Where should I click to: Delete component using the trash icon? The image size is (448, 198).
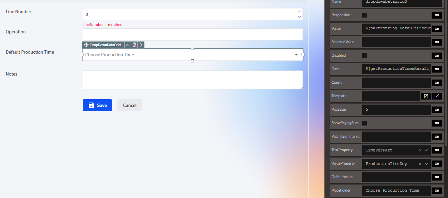[x=134, y=45]
